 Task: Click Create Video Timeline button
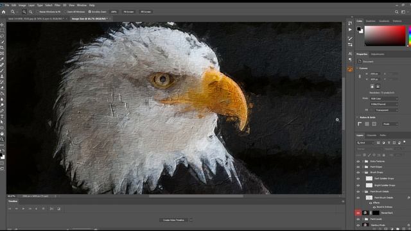(x=173, y=220)
